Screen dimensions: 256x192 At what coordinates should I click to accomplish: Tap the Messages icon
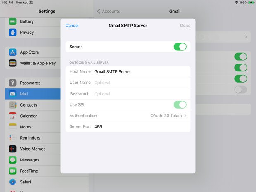[12, 160]
